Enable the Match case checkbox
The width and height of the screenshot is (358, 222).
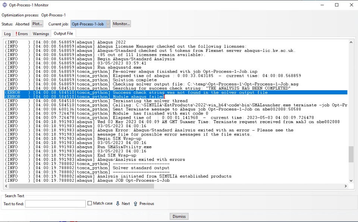90,203
